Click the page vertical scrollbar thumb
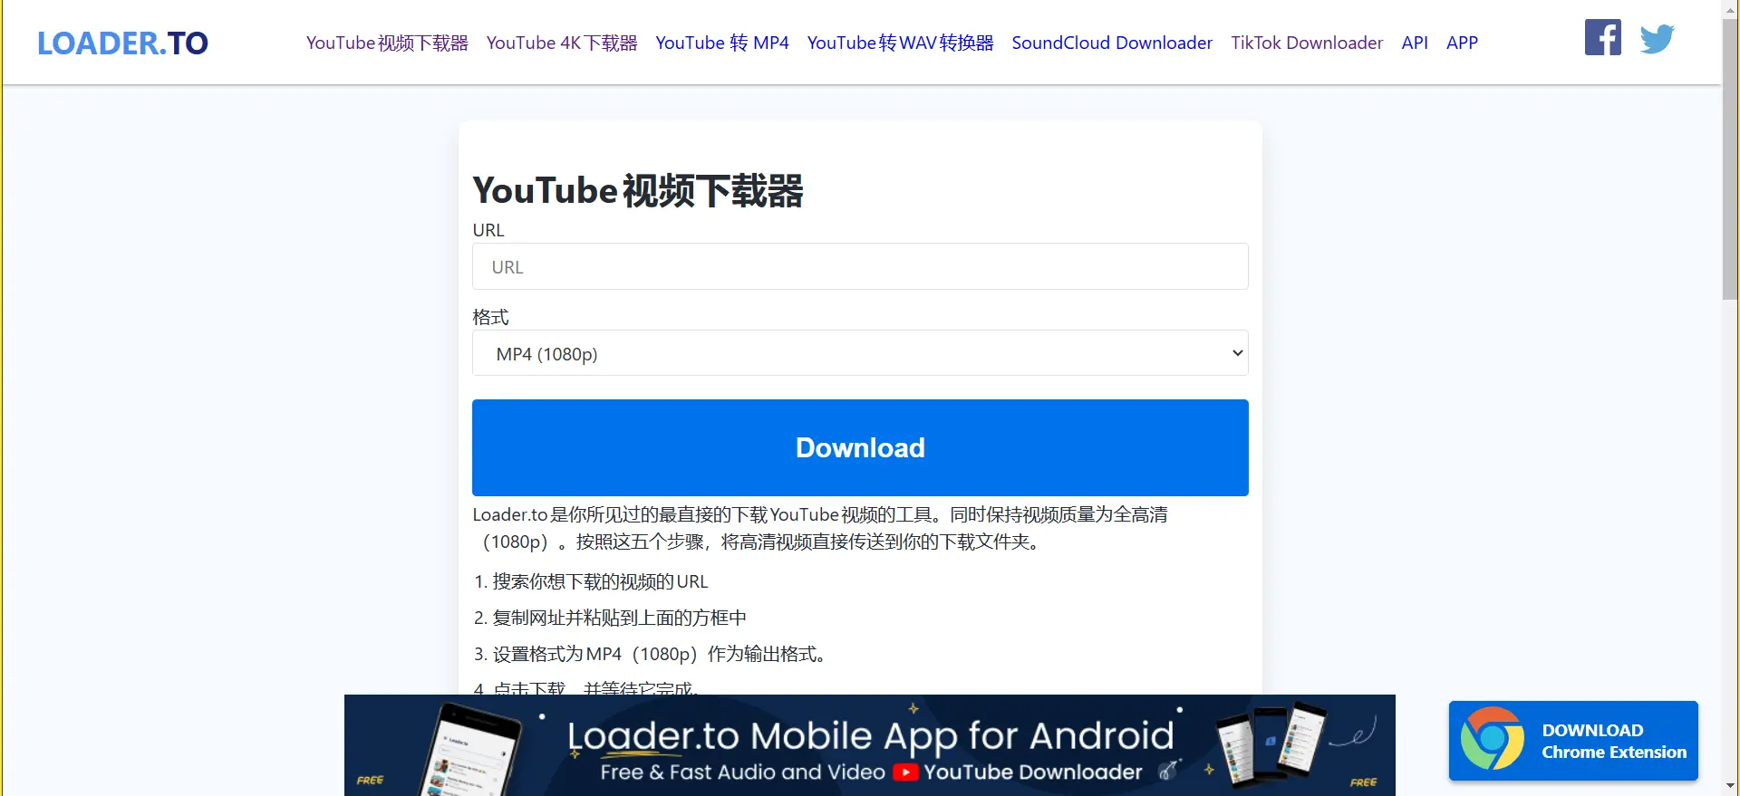1740x796 pixels. 1730,158
